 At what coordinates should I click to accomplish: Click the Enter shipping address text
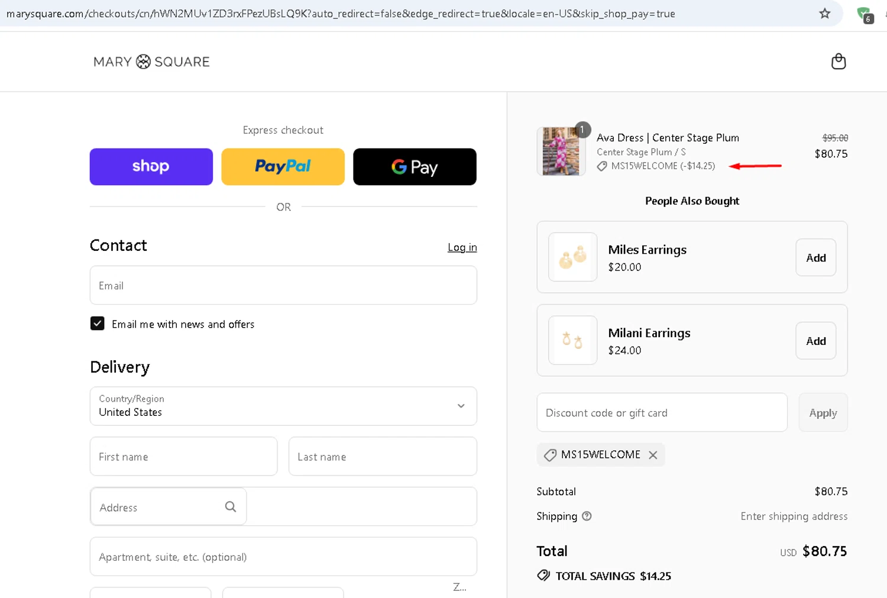point(794,516)
